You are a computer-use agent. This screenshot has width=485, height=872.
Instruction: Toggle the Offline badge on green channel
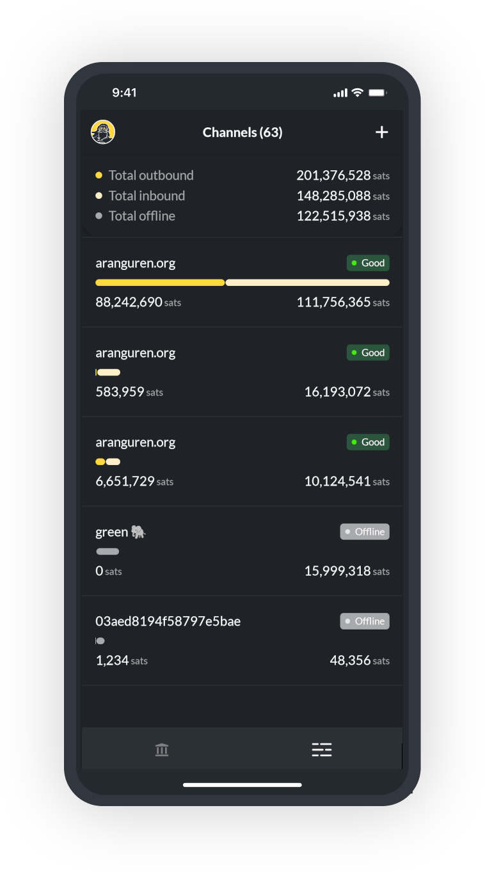coord(365,531)
